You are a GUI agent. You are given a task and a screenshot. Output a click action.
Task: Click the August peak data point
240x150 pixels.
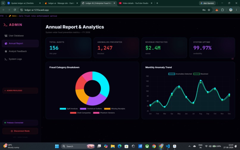pos(201,81)
